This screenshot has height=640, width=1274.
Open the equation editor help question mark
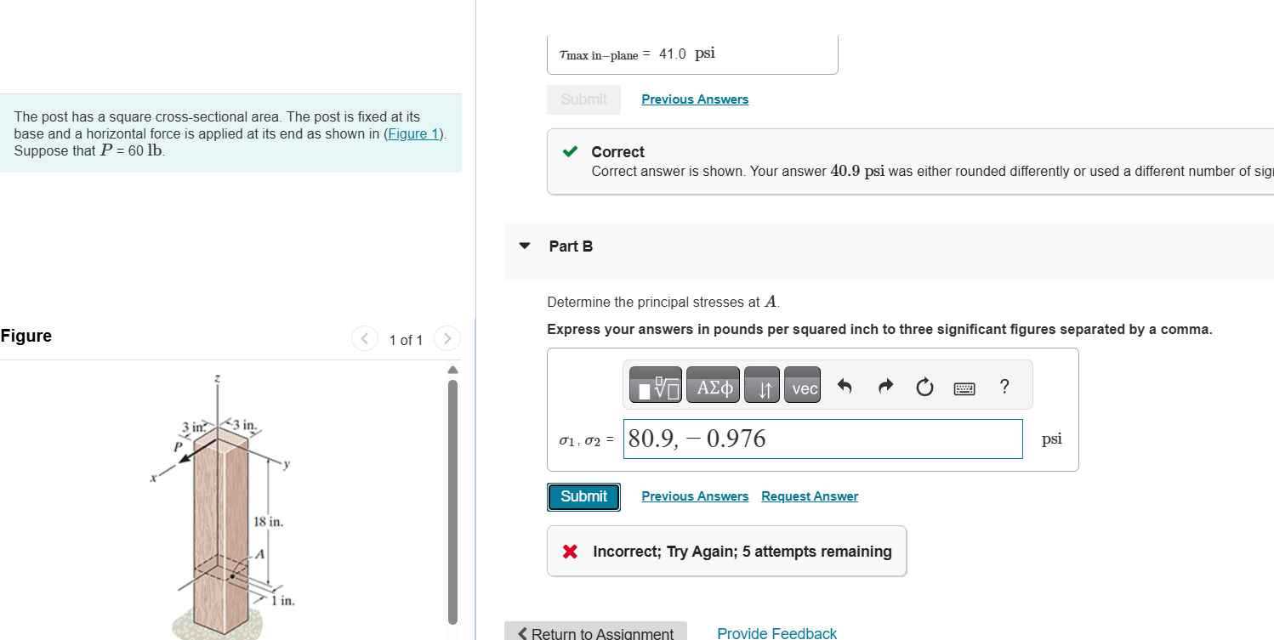pos(1004,385)
